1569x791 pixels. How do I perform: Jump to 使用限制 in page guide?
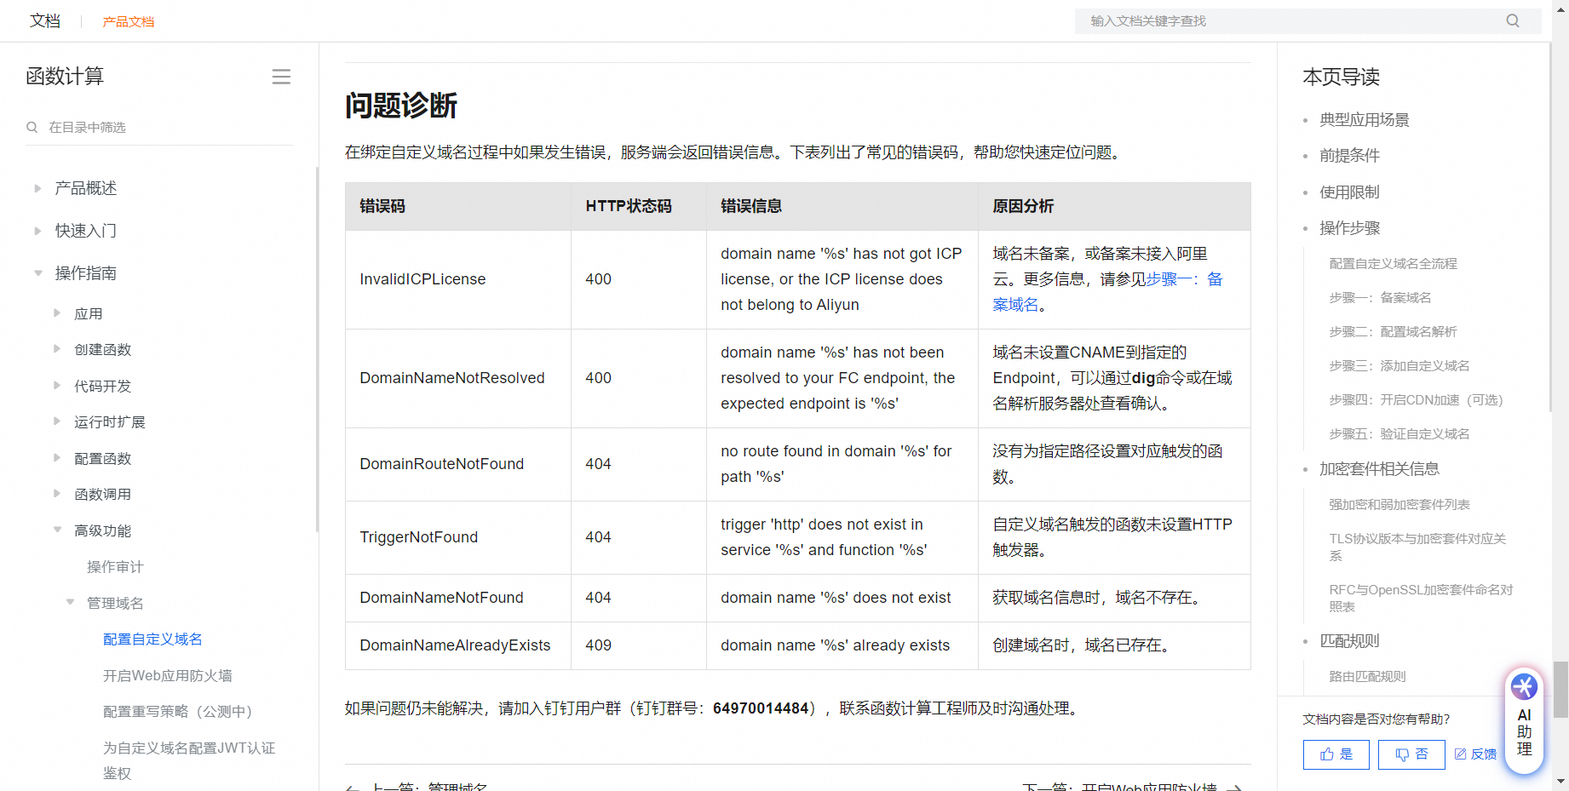[x=1349, y=192]
